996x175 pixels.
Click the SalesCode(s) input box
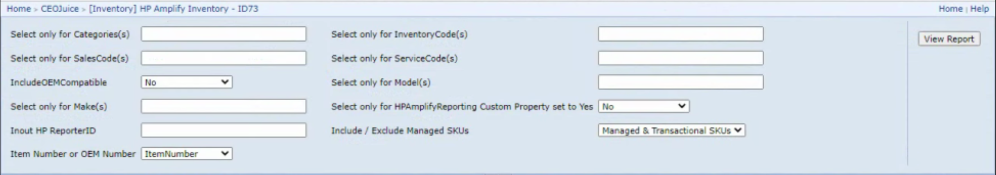tap(223, 58)
